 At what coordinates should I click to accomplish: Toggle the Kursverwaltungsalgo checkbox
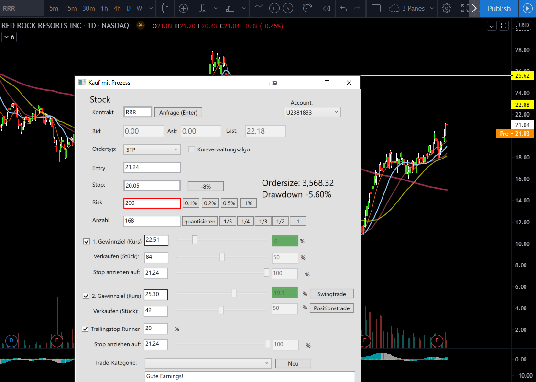192,149
